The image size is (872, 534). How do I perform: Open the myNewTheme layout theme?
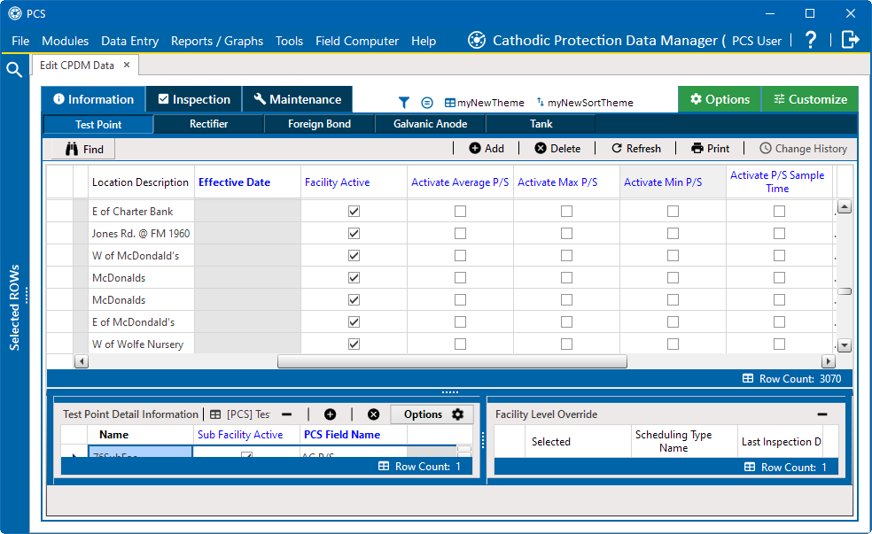pyautogui.click(x=485, y=102)
